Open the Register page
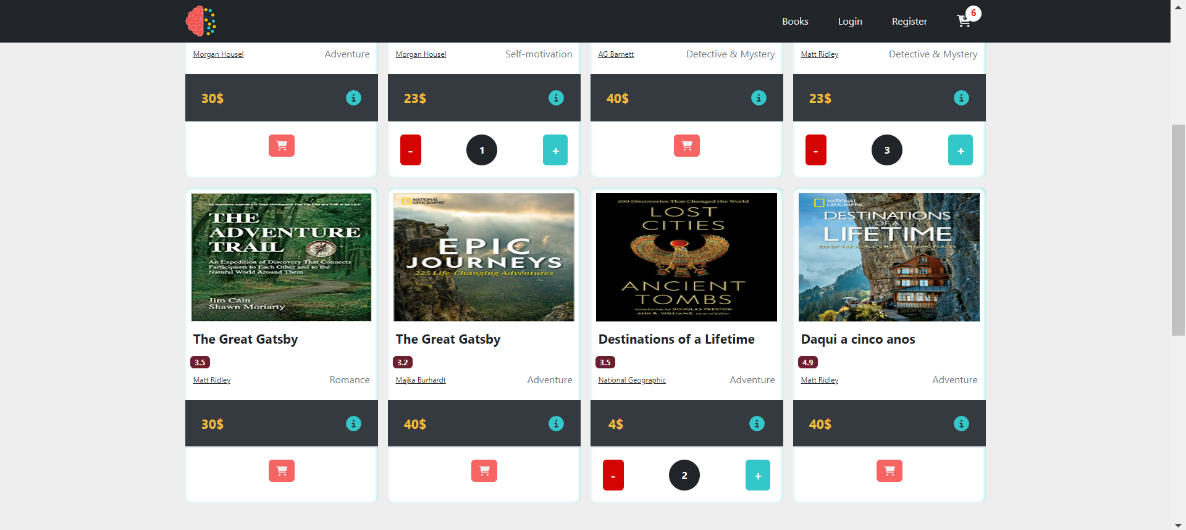The width and height of the screenshot is (1186, 530). (909, 22)
